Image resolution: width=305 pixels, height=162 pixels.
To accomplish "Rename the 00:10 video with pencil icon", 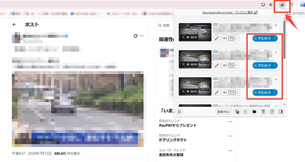I will (217, 93).
